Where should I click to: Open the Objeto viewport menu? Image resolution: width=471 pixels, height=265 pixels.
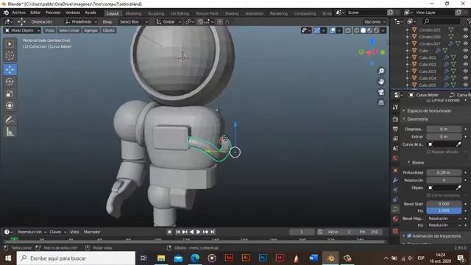click(108, 30)
